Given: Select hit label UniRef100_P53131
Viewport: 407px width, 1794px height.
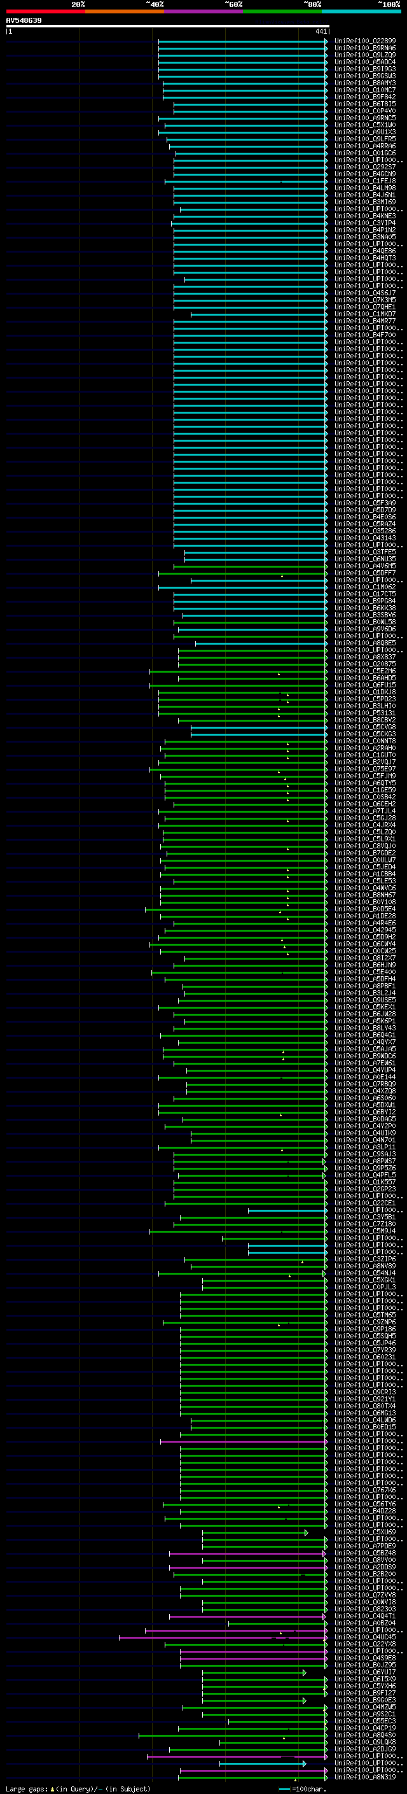Looking at the screenshot, I should pos(364,713).
